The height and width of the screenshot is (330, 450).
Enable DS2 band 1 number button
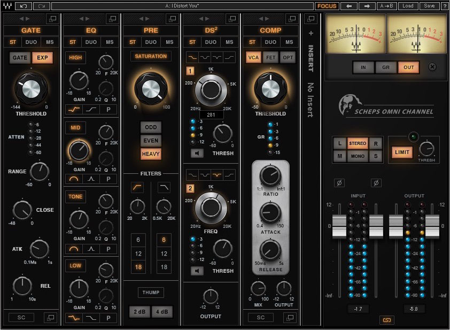190,71
